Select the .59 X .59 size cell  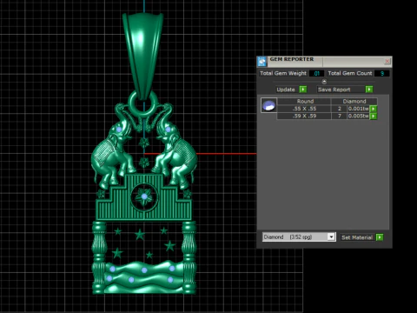[304, 116]
